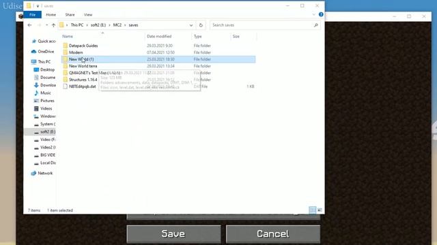This screenshot has width=437, height=245.
Task: Select the 'Modern' folder
Action: [x=76, y=52]
